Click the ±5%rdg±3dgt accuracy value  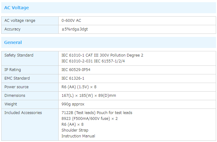[75, 29]
